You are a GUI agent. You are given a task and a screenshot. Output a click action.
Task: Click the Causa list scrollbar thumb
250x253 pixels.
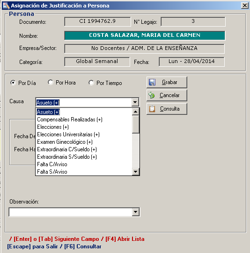point(136,124)
